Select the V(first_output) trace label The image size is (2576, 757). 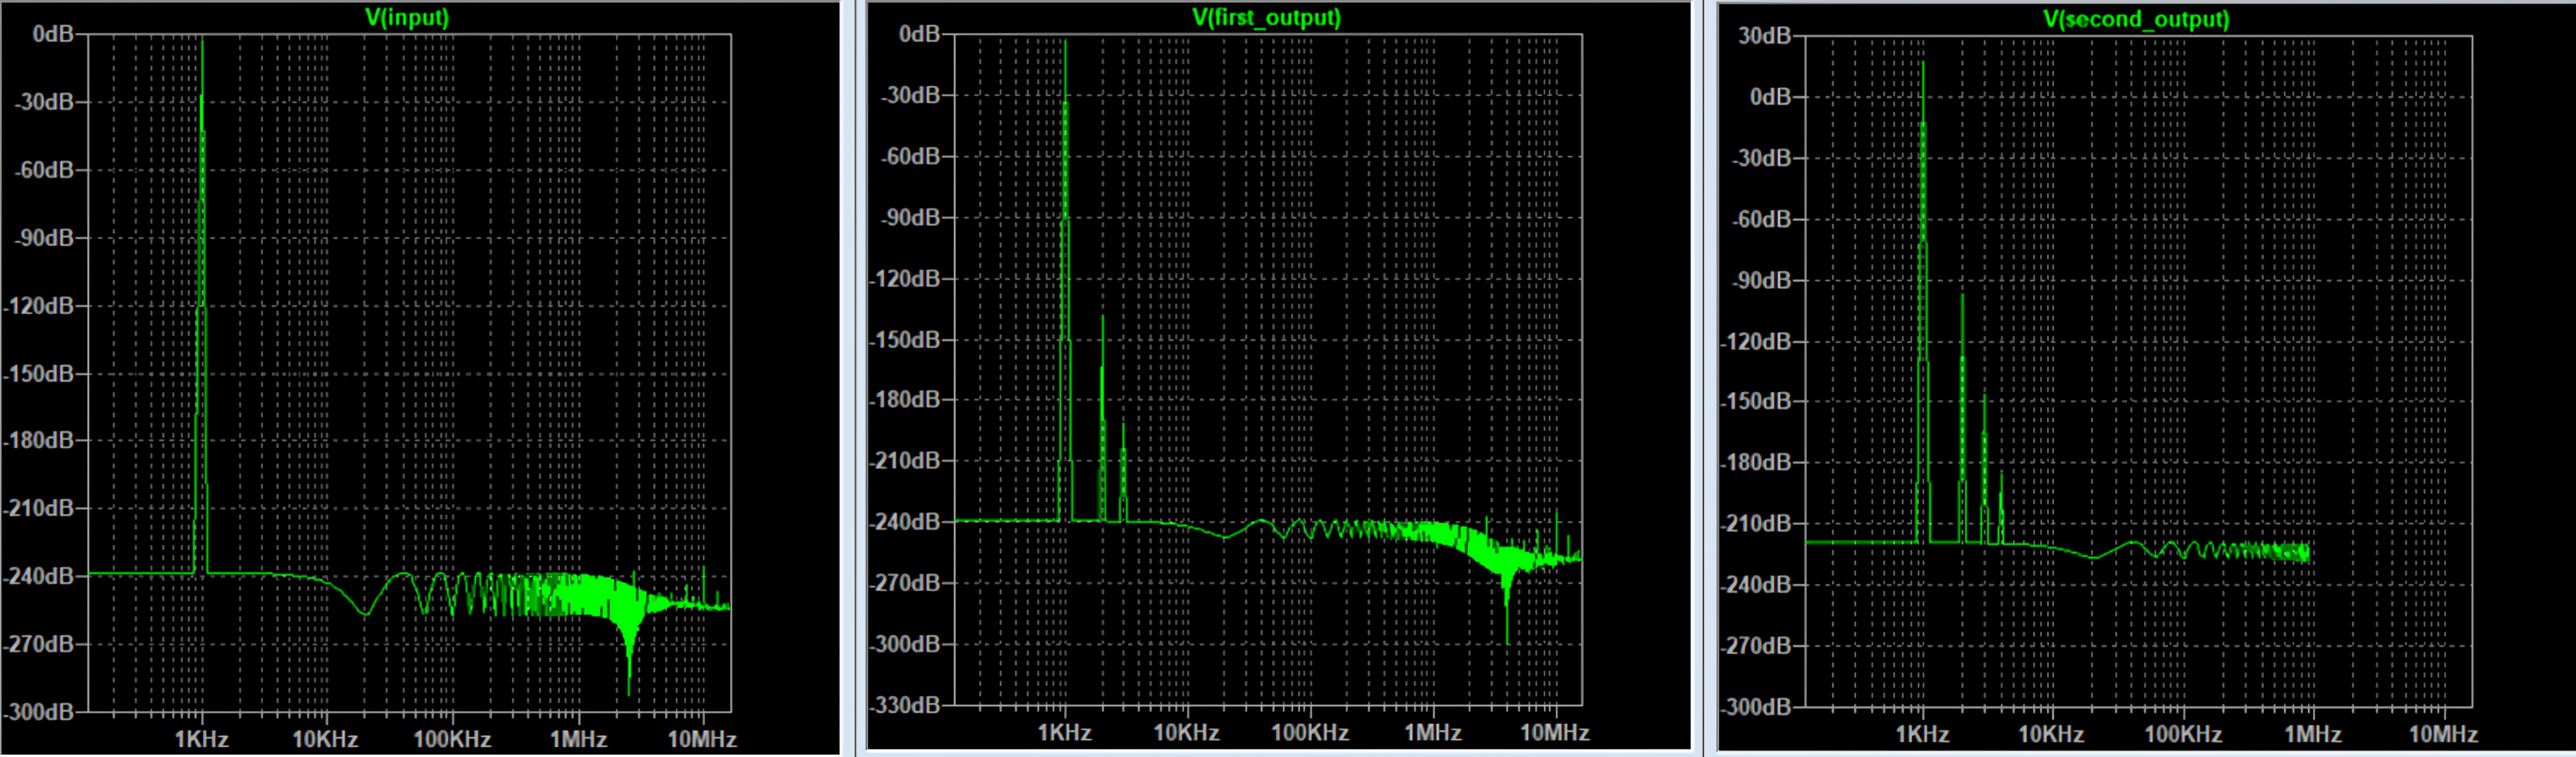pyautogui.click(x=1266, y=17)
